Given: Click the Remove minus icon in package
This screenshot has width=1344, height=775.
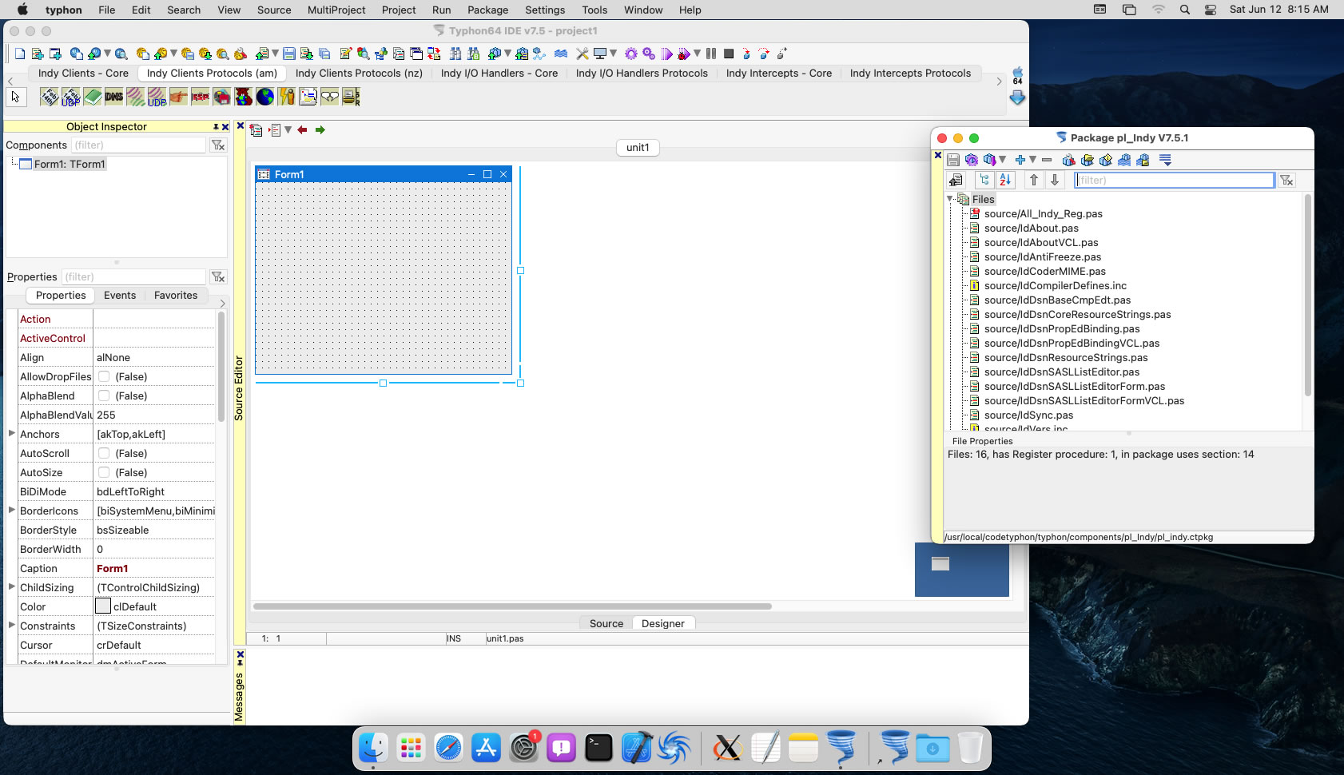Looking at the screenshot, I should [x=1047, y=160].
